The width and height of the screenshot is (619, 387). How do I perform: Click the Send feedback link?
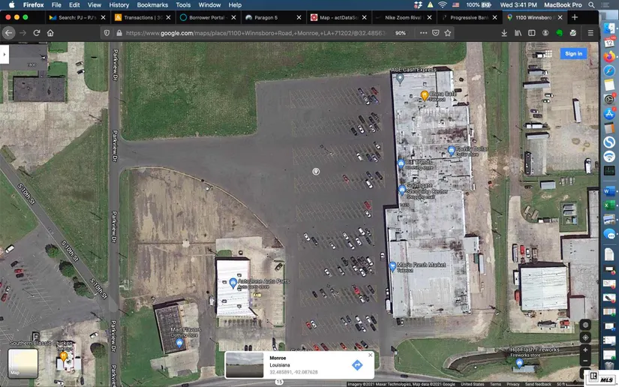pyautogui.click(x=538, y=384)
